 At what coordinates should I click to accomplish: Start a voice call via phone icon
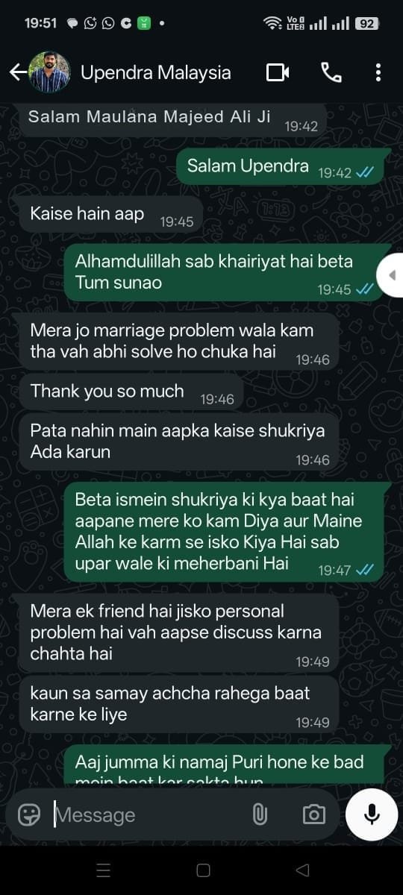coord(331,72)
